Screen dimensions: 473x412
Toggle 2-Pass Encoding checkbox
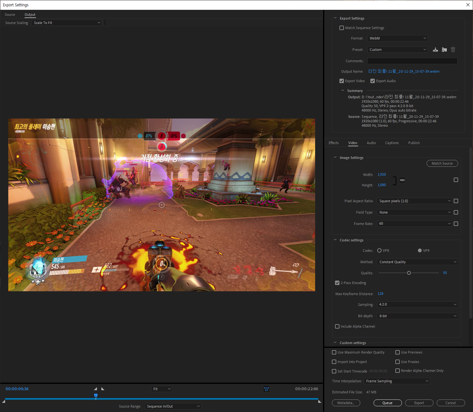(x=337, y=283)
